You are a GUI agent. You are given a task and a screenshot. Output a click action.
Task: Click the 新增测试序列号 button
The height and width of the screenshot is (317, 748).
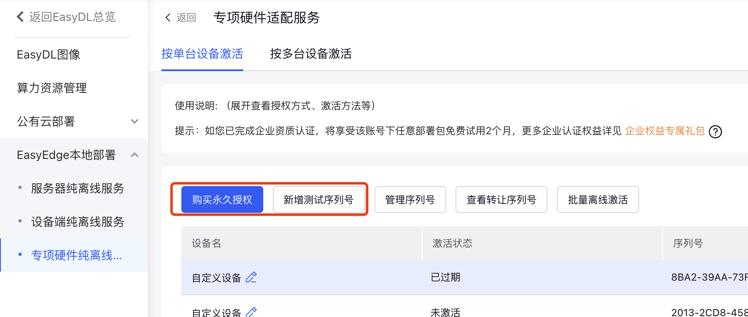(x=319, y=199)
